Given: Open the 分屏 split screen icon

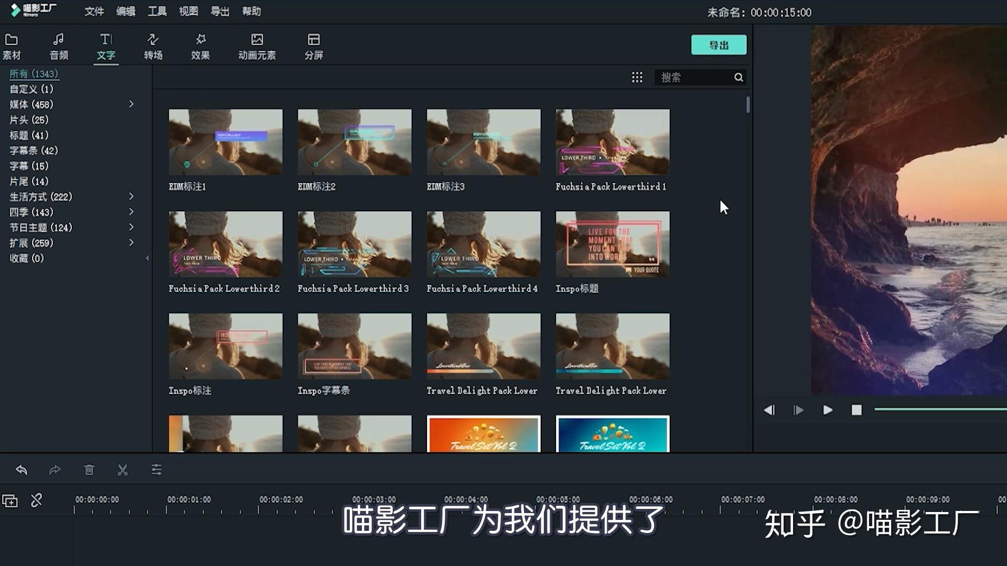Looking at the screenshot, I should [x=314, y=39].
